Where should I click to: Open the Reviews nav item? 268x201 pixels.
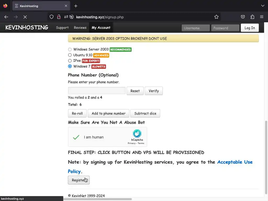tap(80, 27)
